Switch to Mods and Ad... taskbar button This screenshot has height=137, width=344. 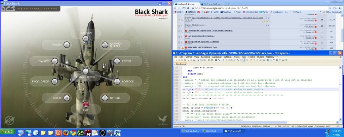190,131
